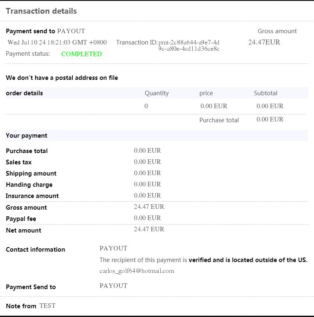
Task: Click the Purchase total label in order table
Action: point(219,120)
